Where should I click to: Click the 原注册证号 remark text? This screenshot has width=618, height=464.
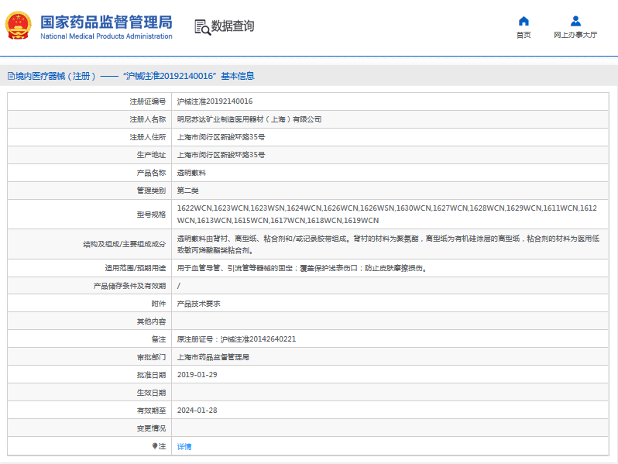pyautogui.click(x=236, y=339)
